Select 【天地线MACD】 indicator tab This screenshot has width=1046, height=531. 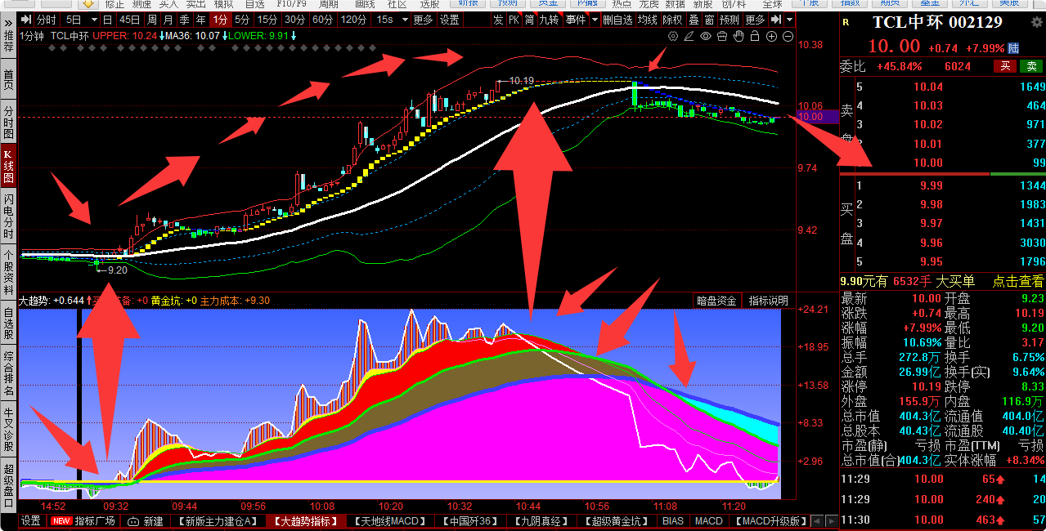(391, 521)
